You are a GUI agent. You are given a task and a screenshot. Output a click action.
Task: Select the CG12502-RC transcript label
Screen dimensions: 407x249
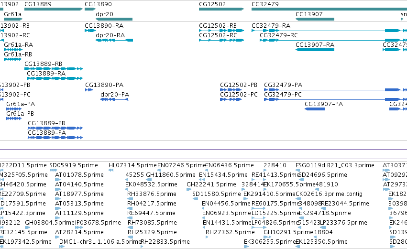(218, 35)
